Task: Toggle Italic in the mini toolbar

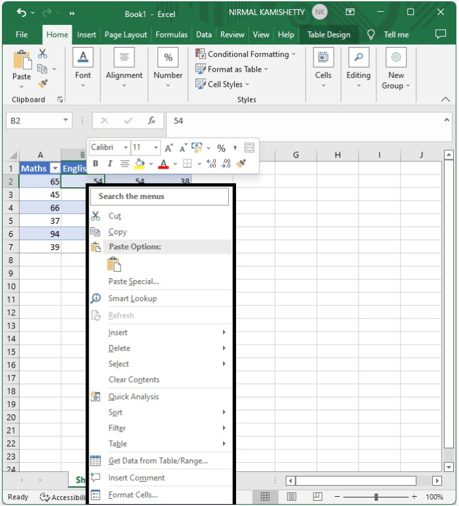Action: (x=110, y=163)
